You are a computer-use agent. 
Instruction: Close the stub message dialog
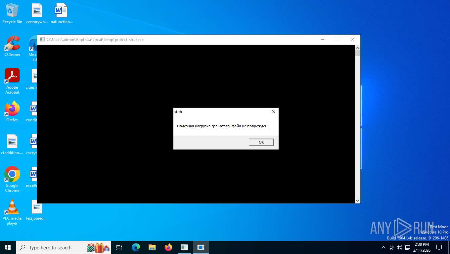pos(274,112)
